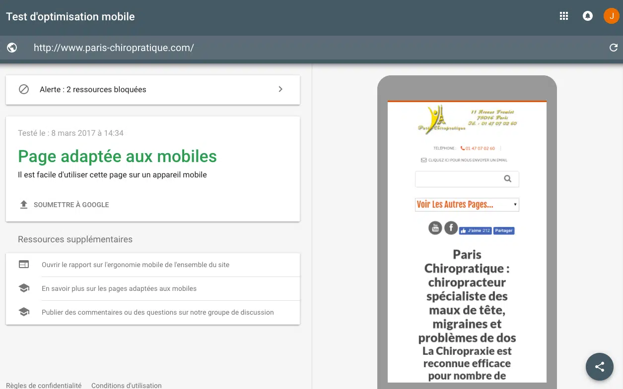Viewport: 623px width, 389px height.
Task: Click CLIQUEZ ICI POUR NOUS ENVOYER UN EMAIL
Action: (468, 160)
